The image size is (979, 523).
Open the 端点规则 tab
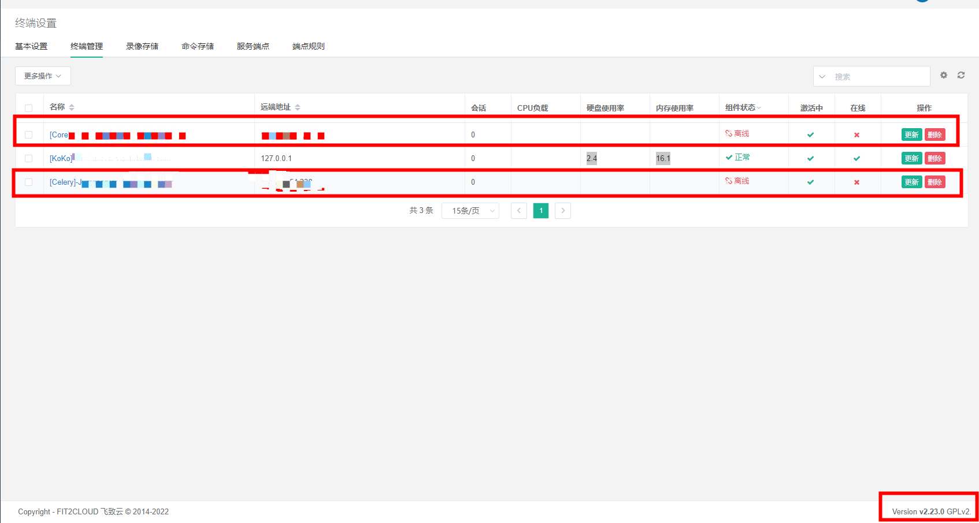tap(308, 46)
